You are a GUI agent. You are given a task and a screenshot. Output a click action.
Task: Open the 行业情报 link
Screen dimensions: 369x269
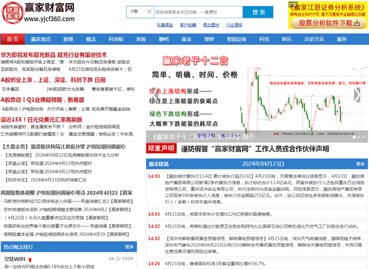click(x=234, y=25)
